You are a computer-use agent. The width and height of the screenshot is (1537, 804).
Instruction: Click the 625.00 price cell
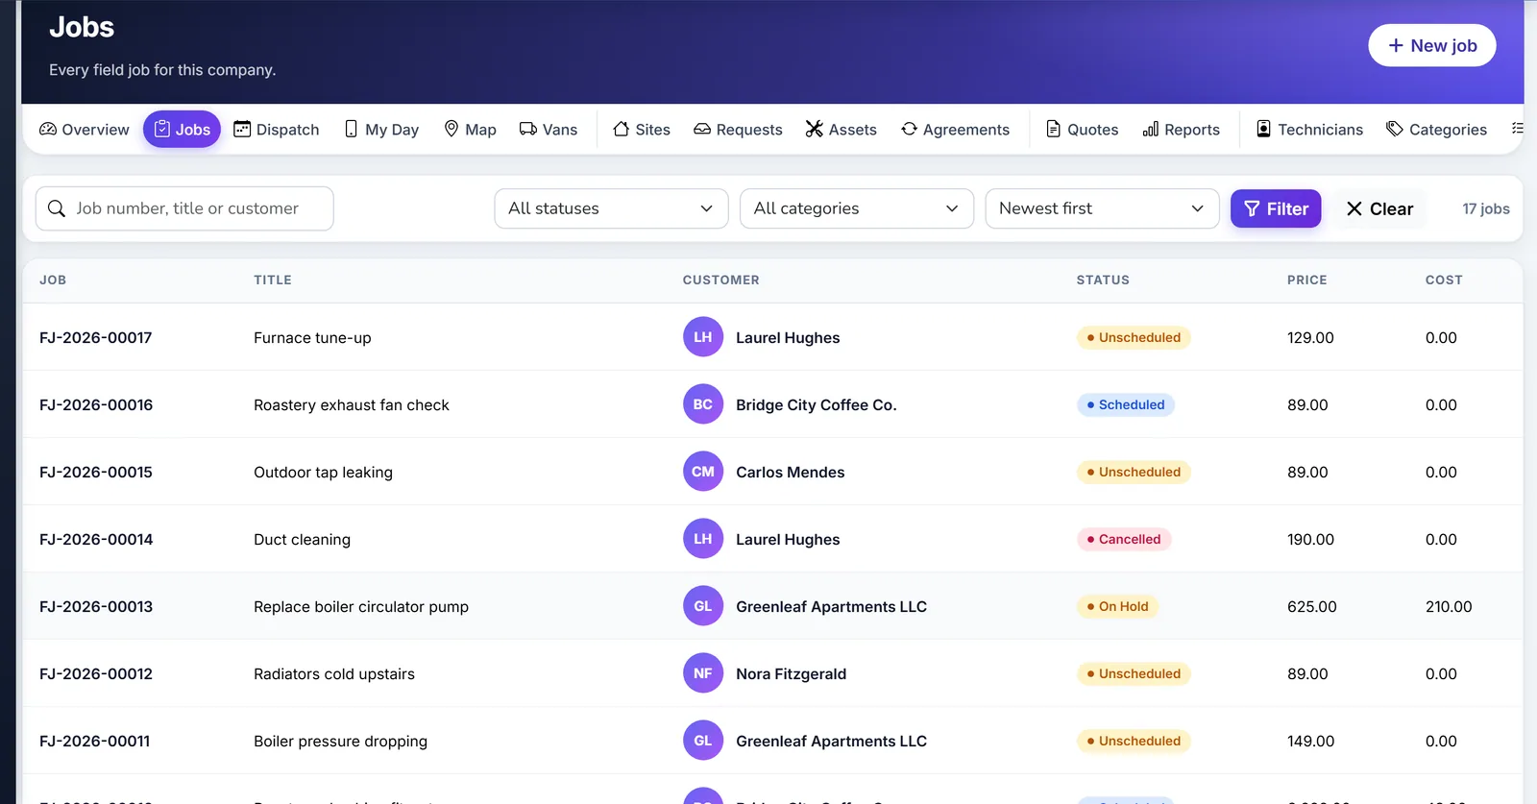point(1312,607)
